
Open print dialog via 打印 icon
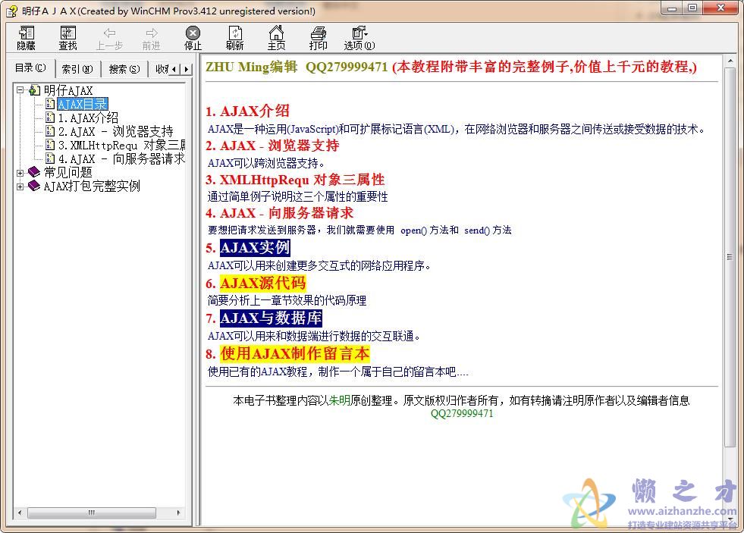coord(318,36)
